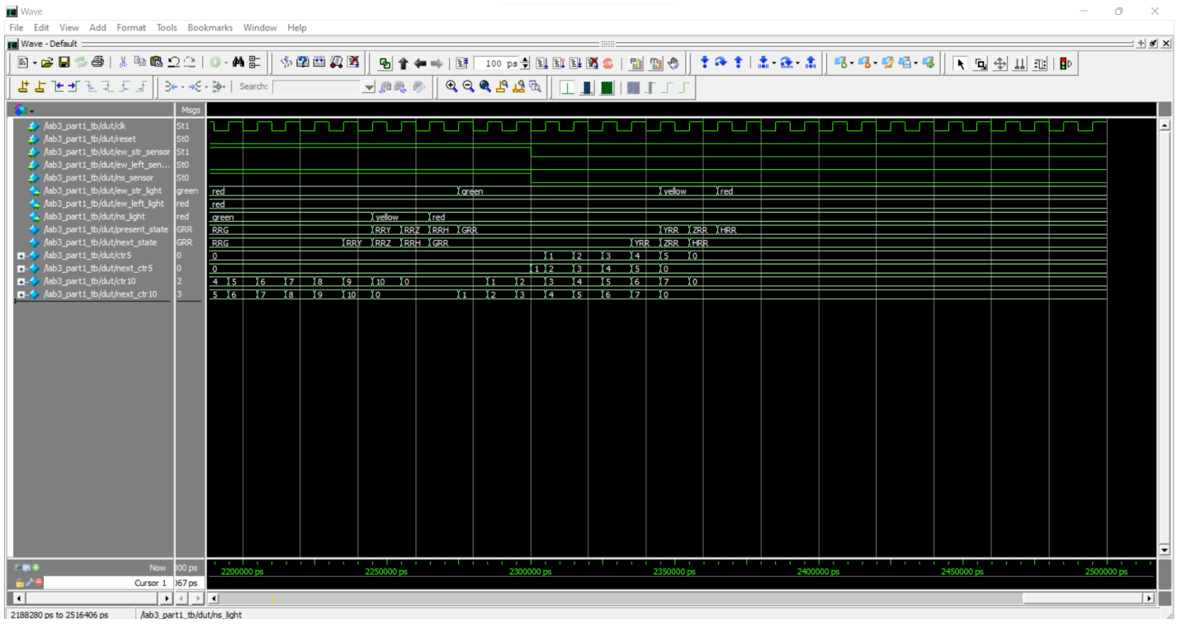Toggle the traffic light icon

(x=1065, y=63)
